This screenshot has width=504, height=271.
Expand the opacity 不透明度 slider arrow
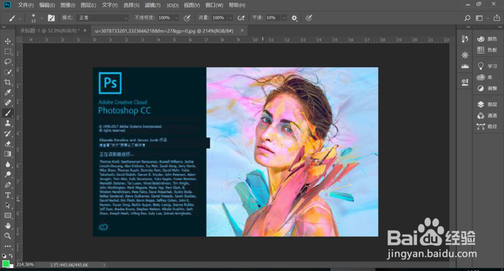point(176,18)
